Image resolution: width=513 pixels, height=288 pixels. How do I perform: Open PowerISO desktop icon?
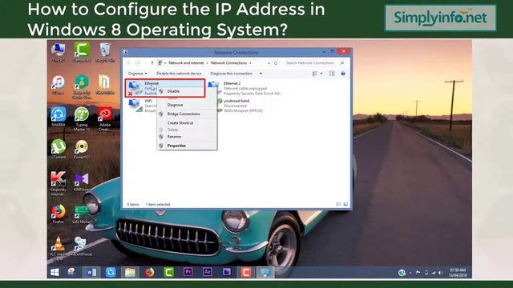(x=82, y=150)
